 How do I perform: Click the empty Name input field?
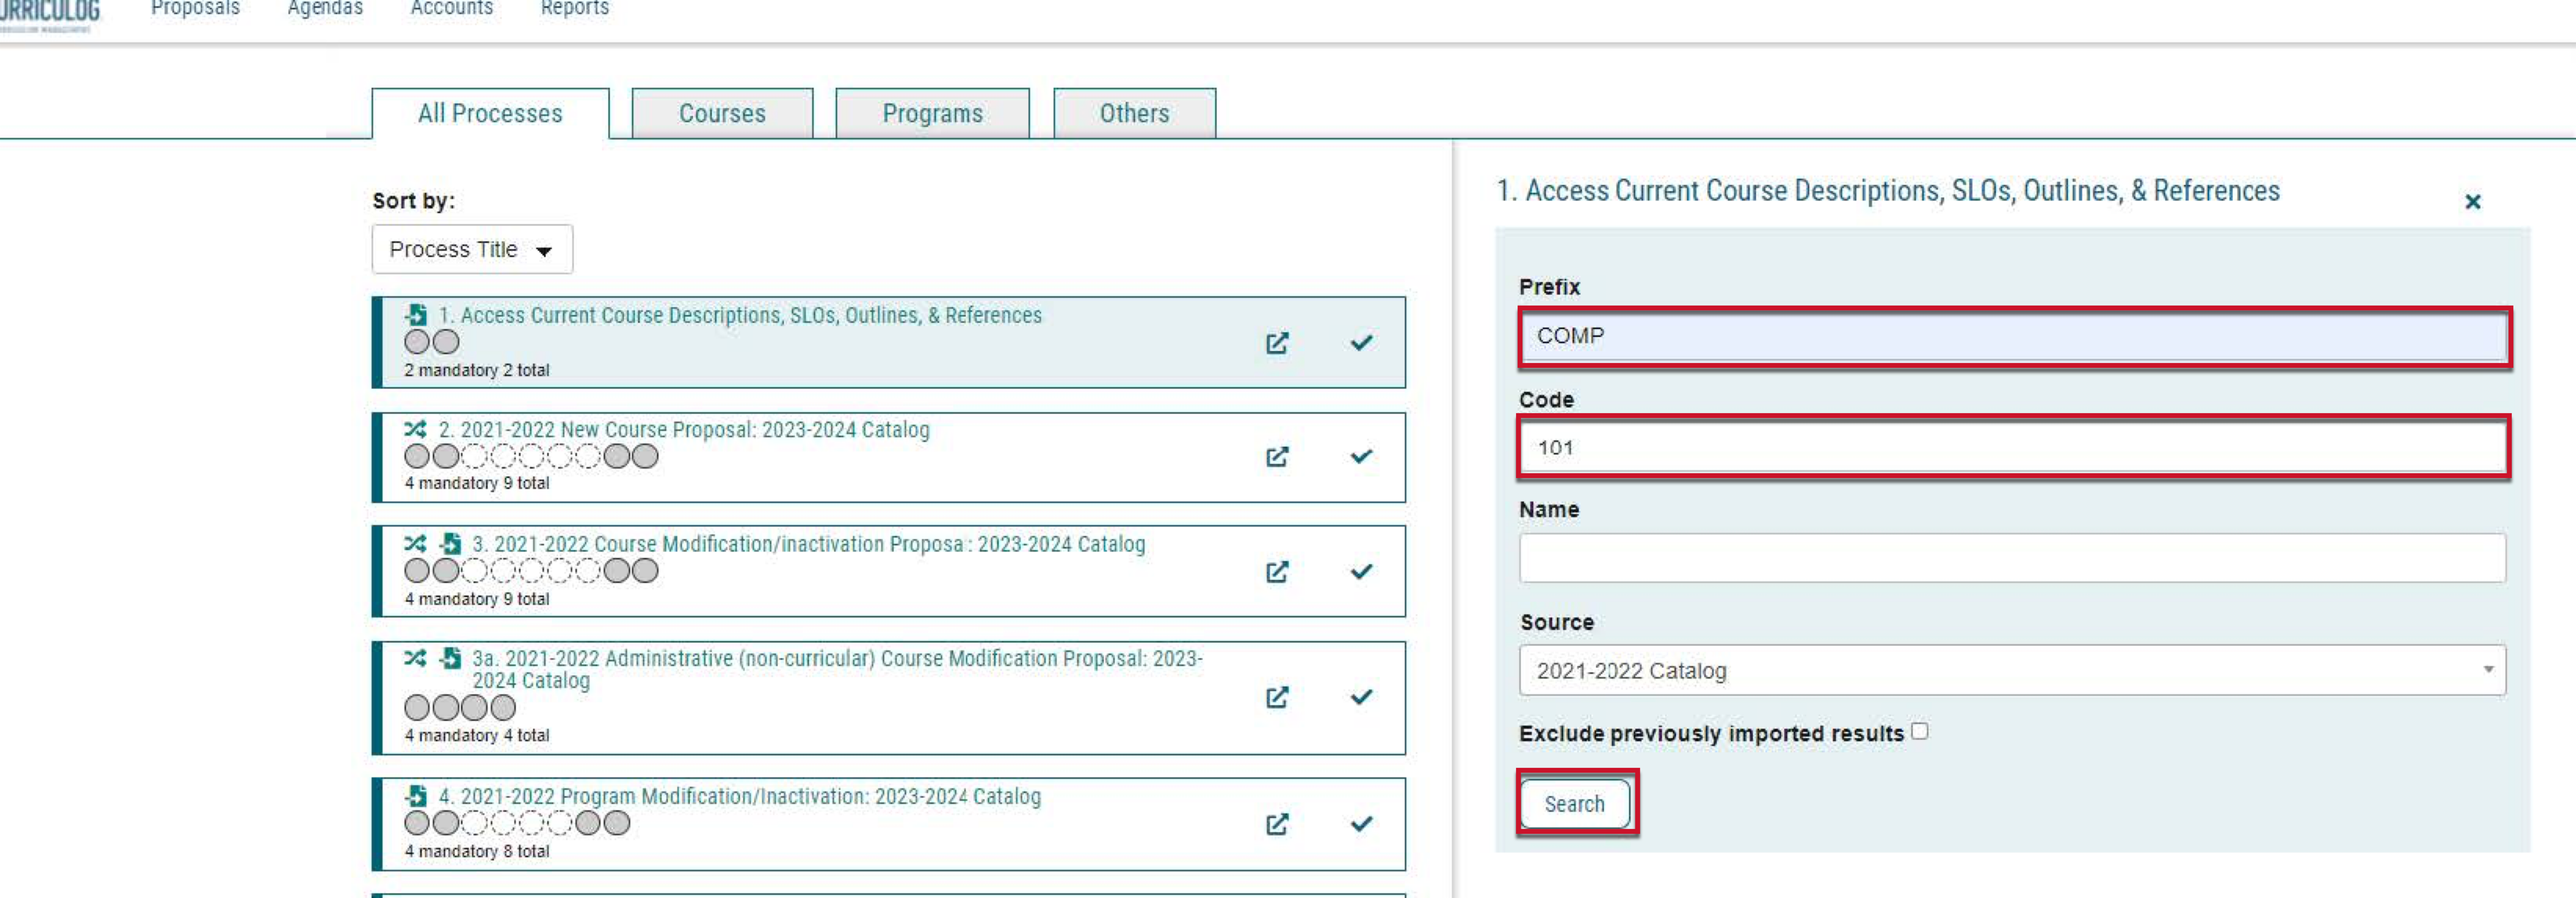(2012, 558)
